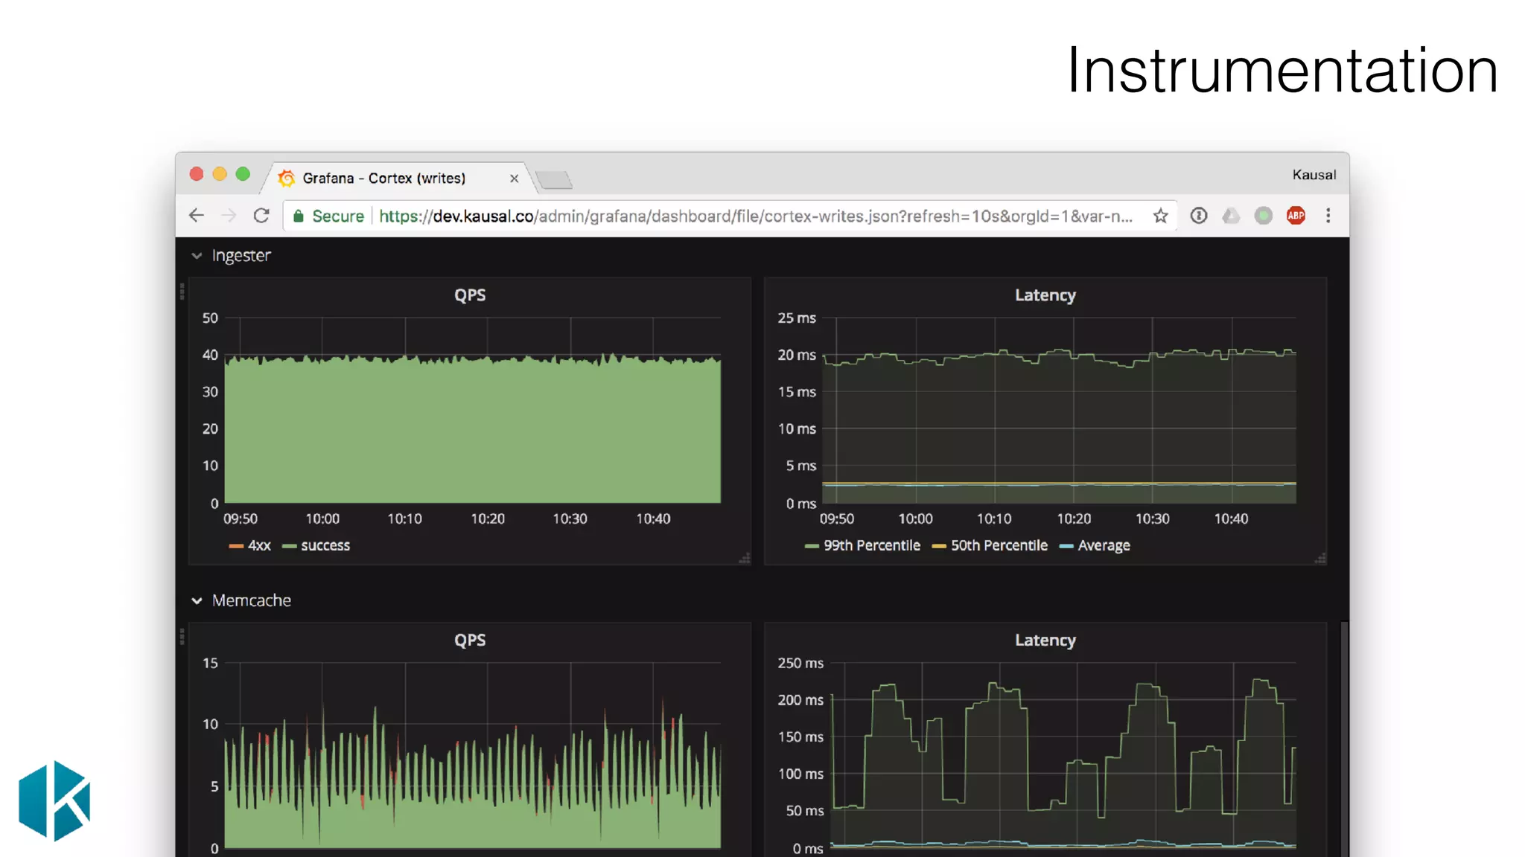Open the AdBlock Plus extension icon
The image size is (1525, 857).
coord(1296,216)
